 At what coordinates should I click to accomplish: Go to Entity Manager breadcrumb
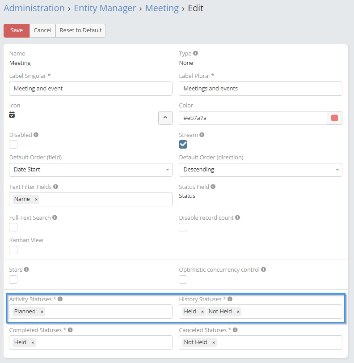pos(105,8)
